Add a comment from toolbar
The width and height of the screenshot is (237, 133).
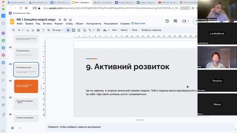point(99,30)
